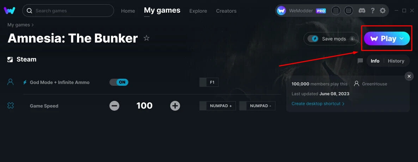Viewport: 418px width, 162px height.
Task: Switch to the Explore tab
Action: pyautogui.click(x=198, y=11)
